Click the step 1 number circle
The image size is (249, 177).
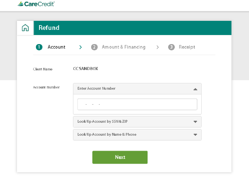pos(39,47)
